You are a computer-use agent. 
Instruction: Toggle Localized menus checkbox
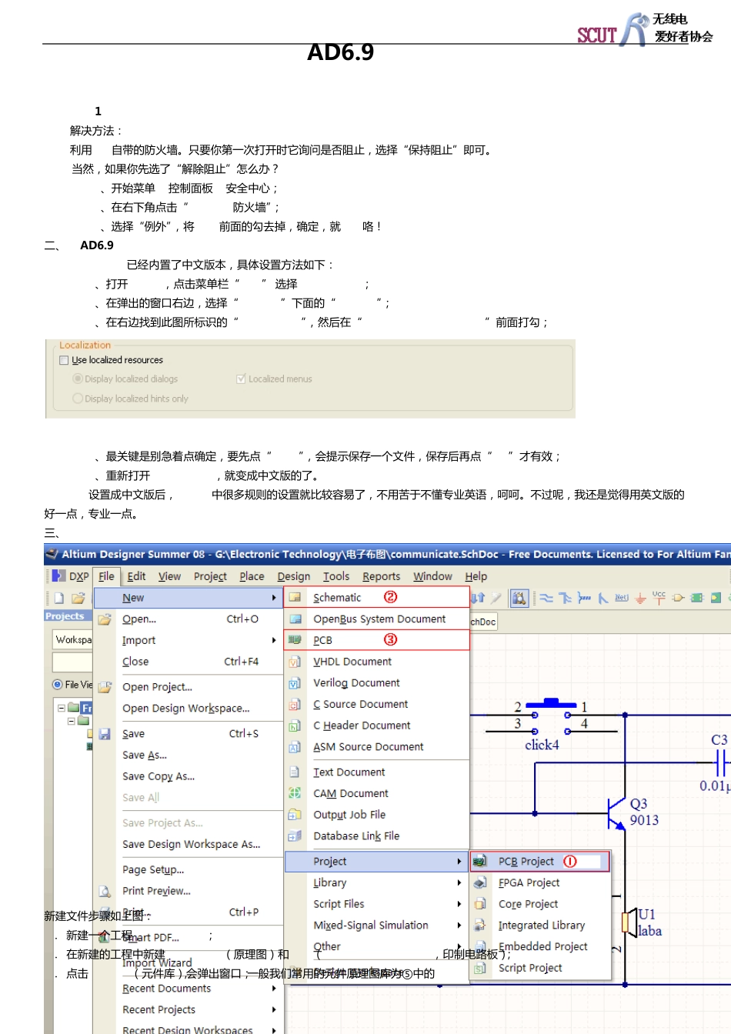tap(241, 379)
